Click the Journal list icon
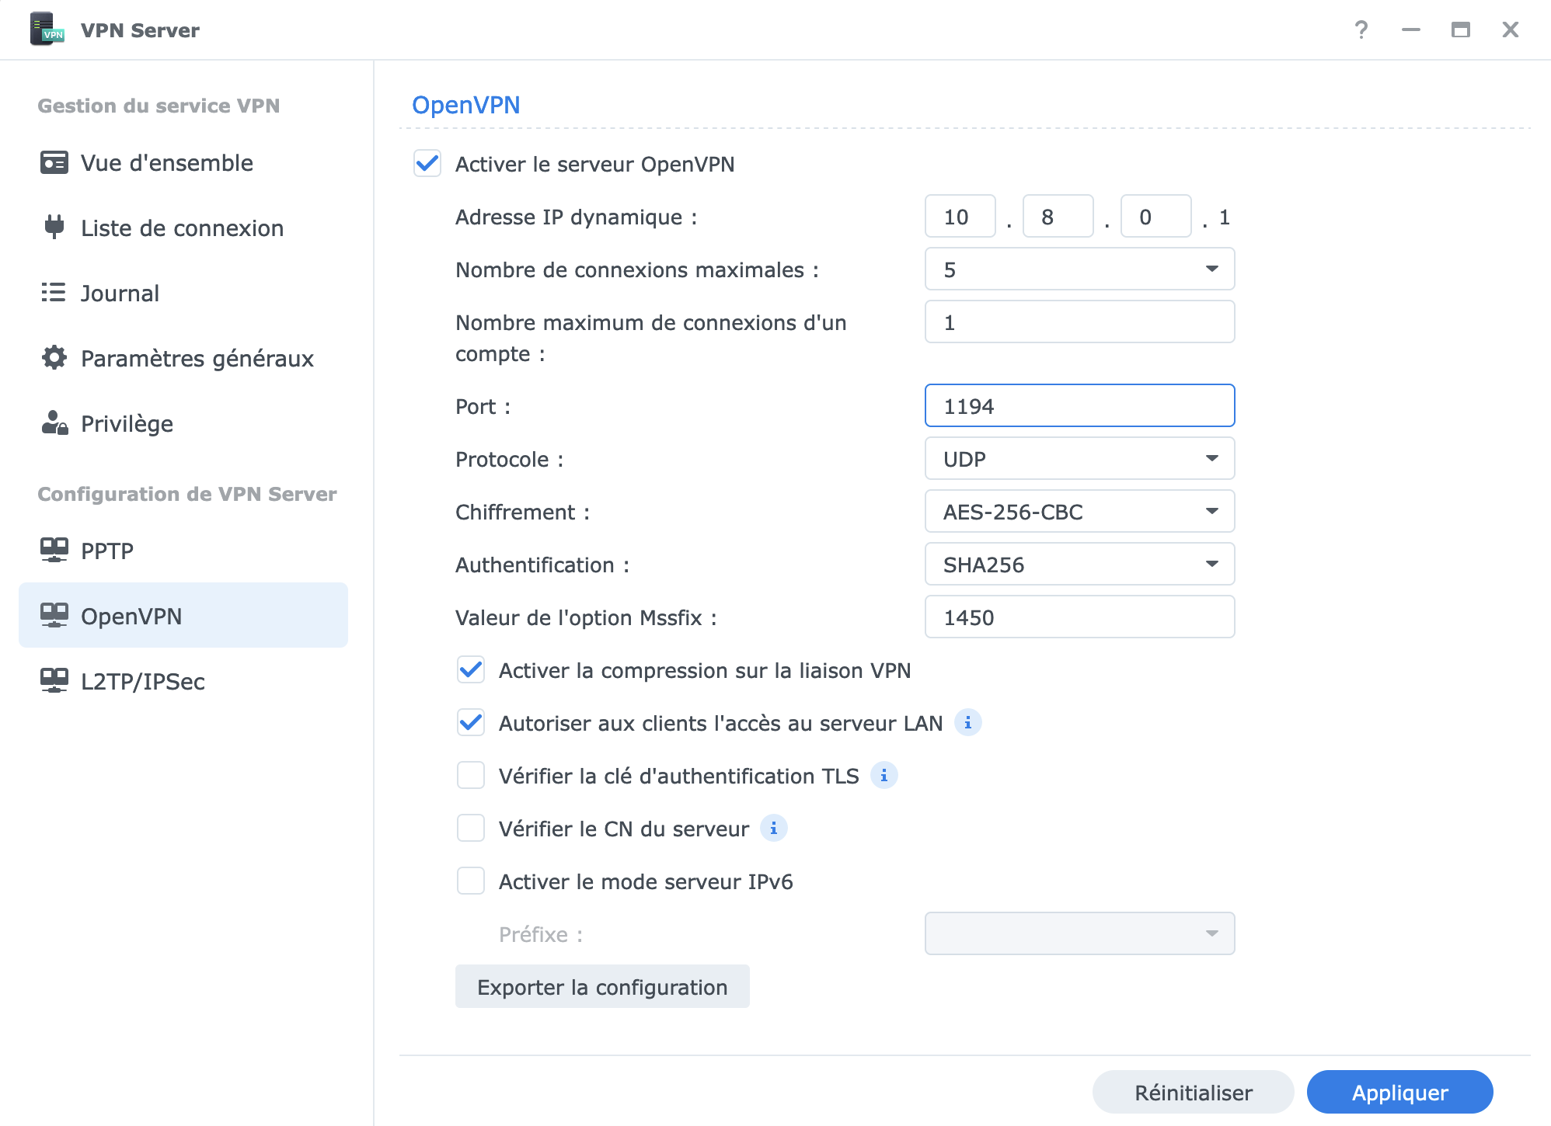The width and height of the screenshot is (1551, 1126). click(x=54, y=293)
